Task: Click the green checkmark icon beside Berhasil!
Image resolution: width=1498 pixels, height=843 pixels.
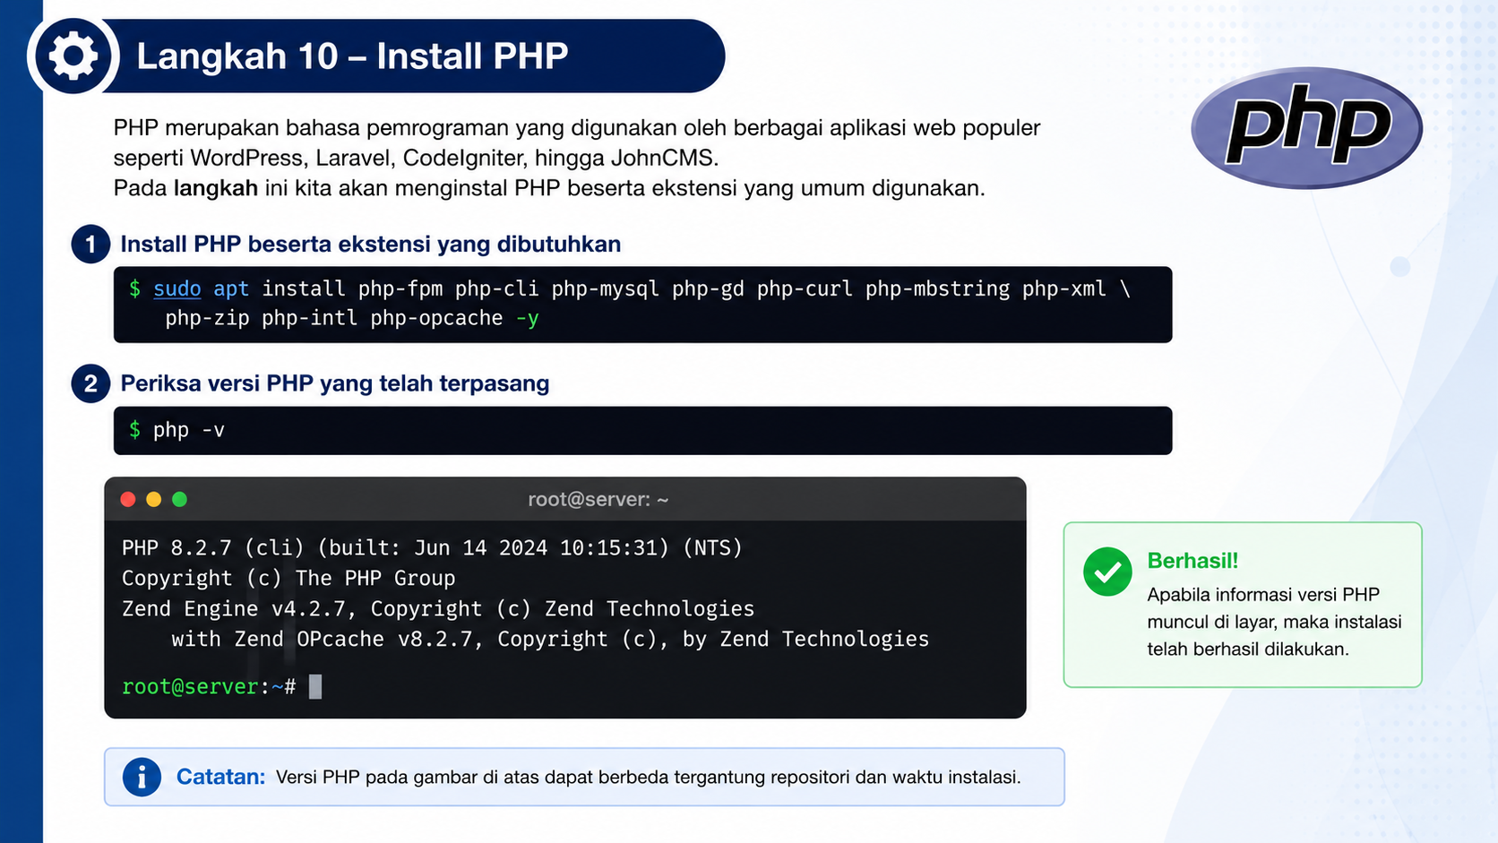Action: (1107, 572)
